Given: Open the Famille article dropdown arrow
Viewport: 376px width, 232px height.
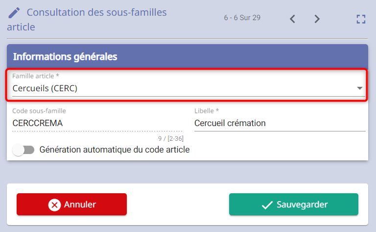Looking at the screenshot, I should [x=360, y=88].
